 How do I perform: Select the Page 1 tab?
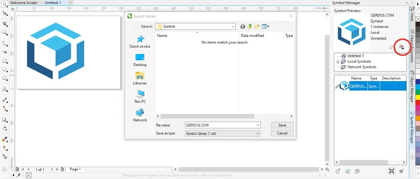[x=75, y=169]
